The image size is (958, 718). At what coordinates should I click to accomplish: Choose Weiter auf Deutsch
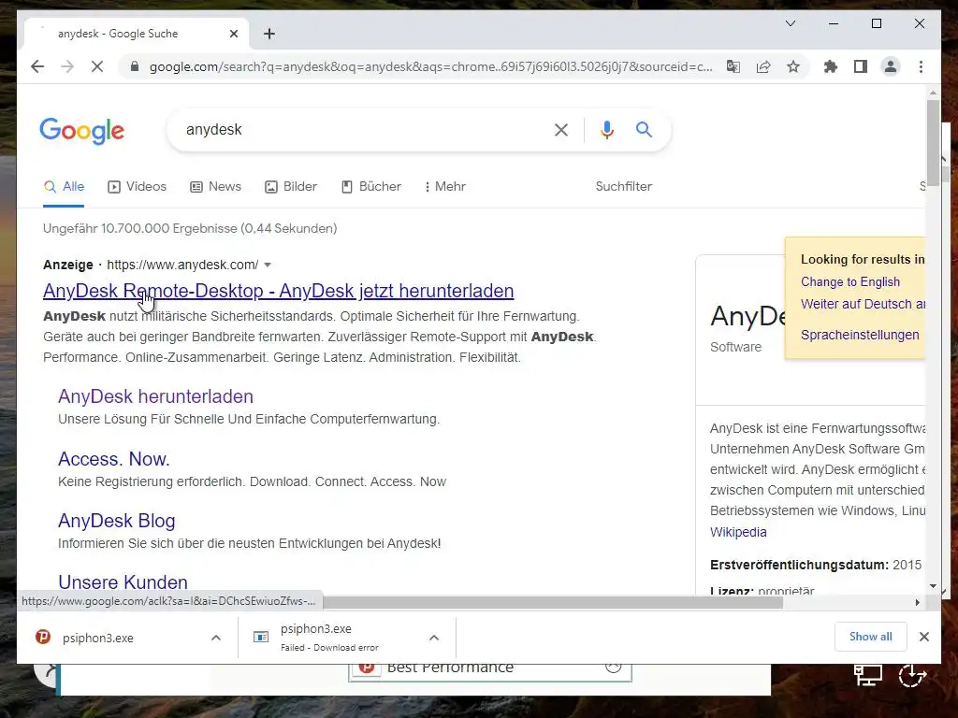click(x=863, y=304)
